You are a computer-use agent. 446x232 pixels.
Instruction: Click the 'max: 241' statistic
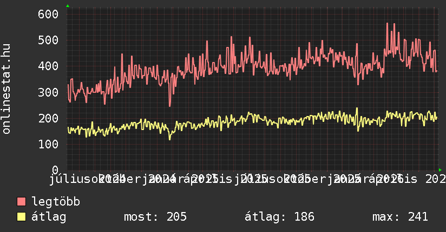[400, 217]
